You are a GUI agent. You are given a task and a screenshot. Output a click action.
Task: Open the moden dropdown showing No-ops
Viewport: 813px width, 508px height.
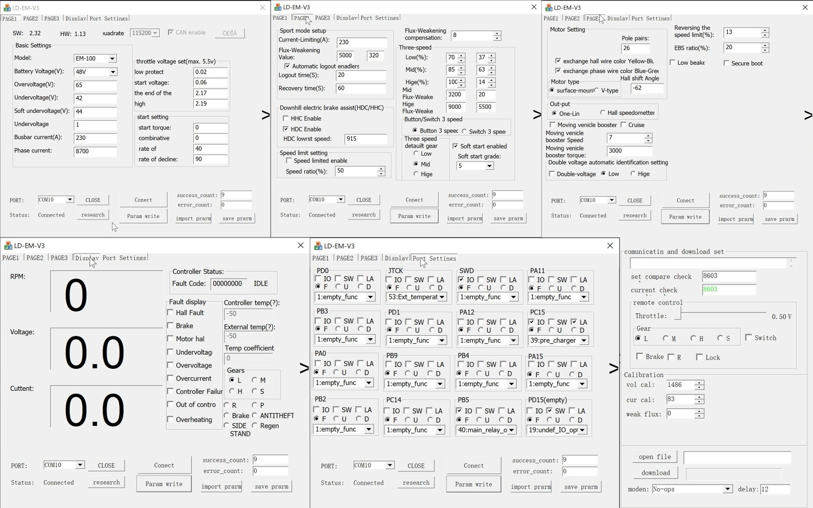[727, 489]
